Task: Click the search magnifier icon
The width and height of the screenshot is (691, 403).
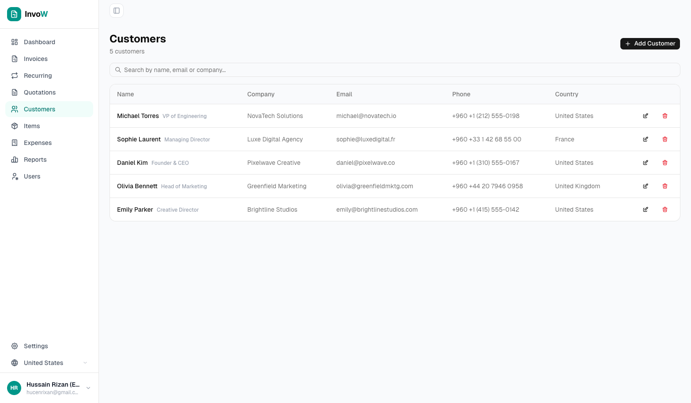Action: pos(118,70)
